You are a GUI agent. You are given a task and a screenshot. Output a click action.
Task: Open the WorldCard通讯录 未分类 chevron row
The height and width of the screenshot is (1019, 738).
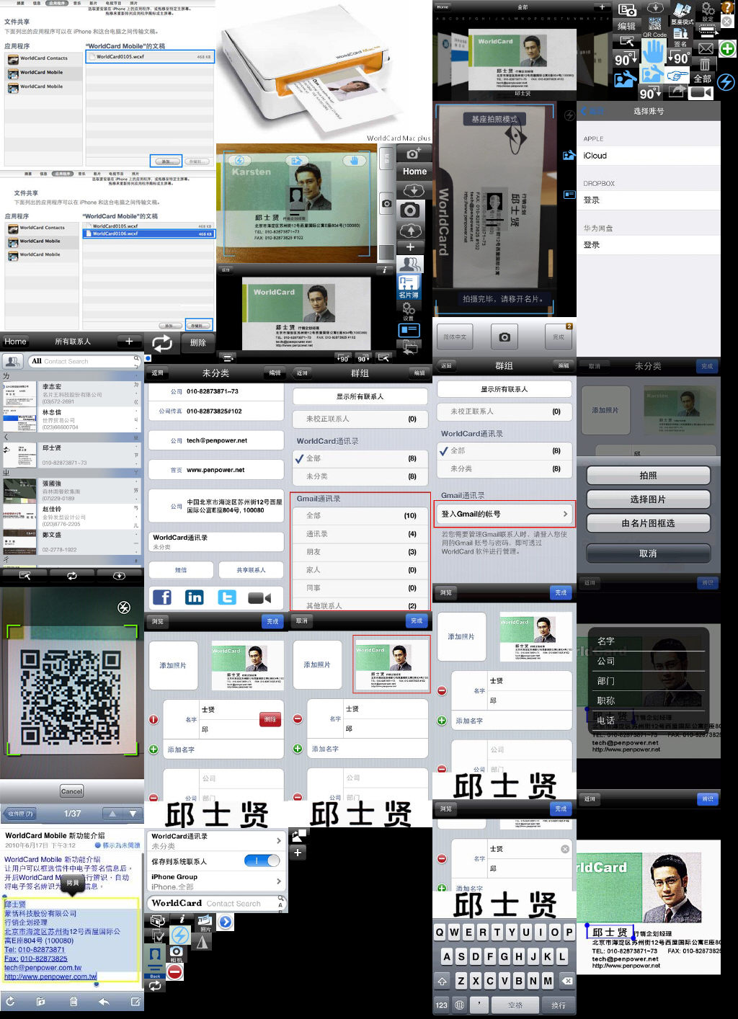point(215,841)
